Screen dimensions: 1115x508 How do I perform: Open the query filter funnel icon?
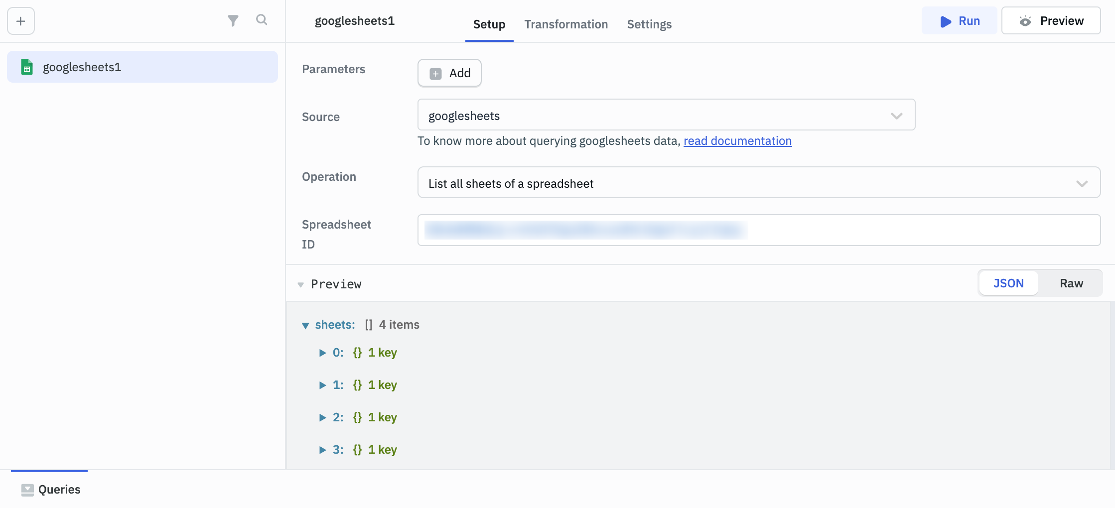(233, 20)
